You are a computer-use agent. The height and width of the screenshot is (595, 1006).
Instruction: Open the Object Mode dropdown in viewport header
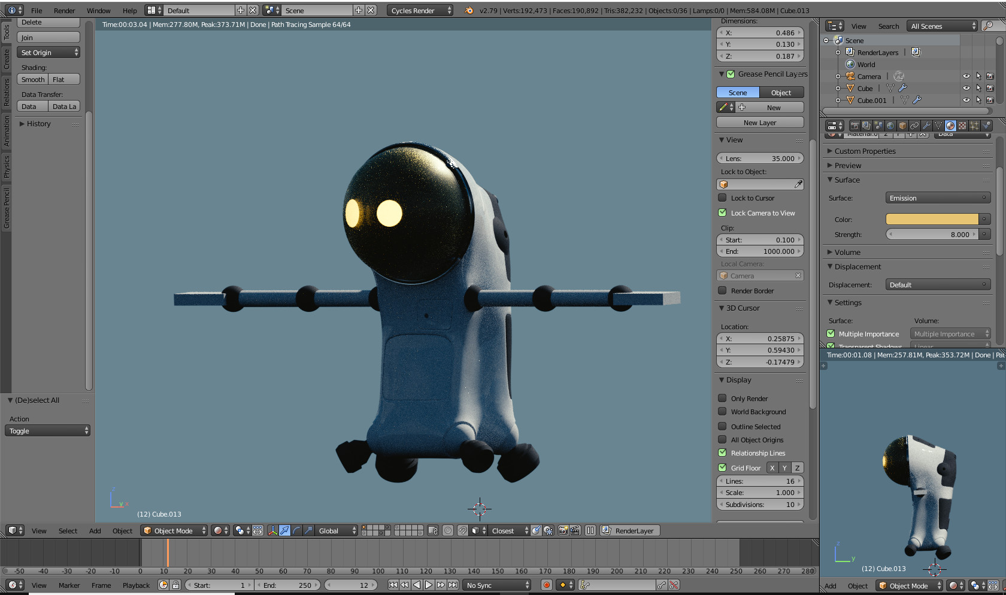(174, 530)
